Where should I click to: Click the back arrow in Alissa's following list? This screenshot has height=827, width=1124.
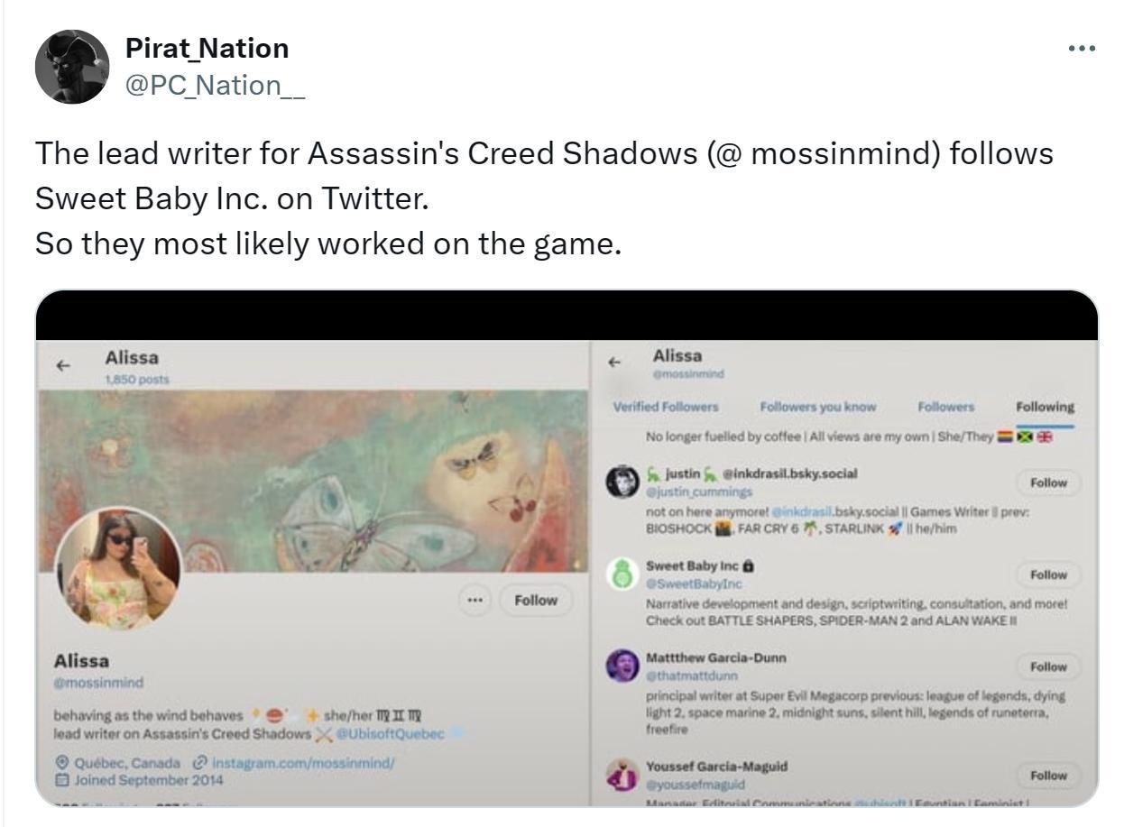click(615, 363)
